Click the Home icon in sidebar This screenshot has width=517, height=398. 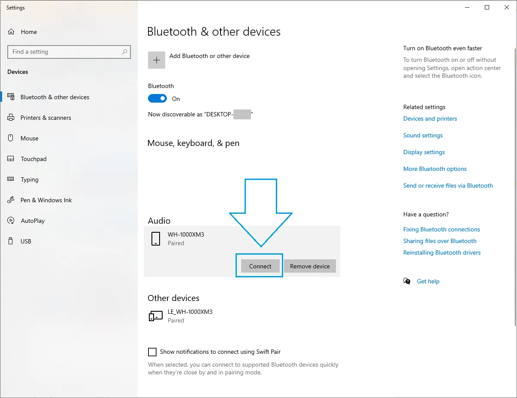click(11, 32)
